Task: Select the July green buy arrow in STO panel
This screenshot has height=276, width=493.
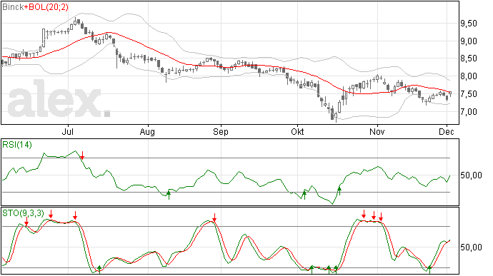Action: click(99, 270)
